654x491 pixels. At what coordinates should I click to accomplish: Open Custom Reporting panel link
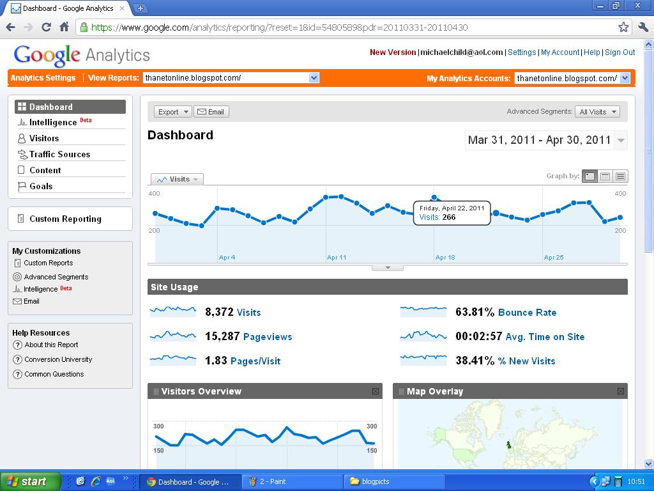click(65, 219)
